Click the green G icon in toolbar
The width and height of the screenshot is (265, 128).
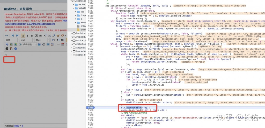(16, 44)
